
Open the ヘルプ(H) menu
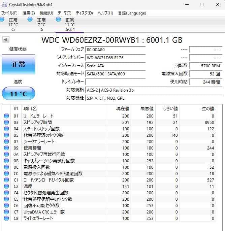105,13
